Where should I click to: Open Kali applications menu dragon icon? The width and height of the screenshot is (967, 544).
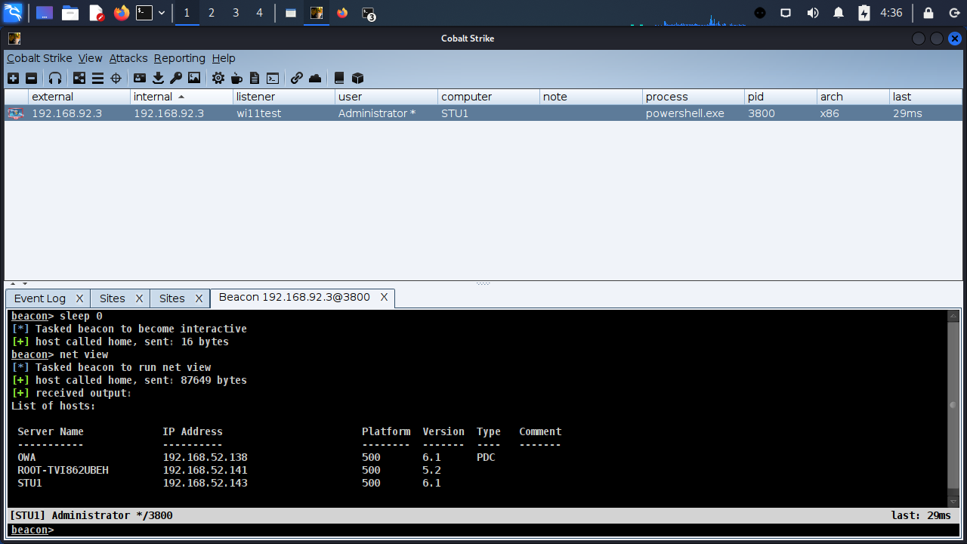[13, 13]
